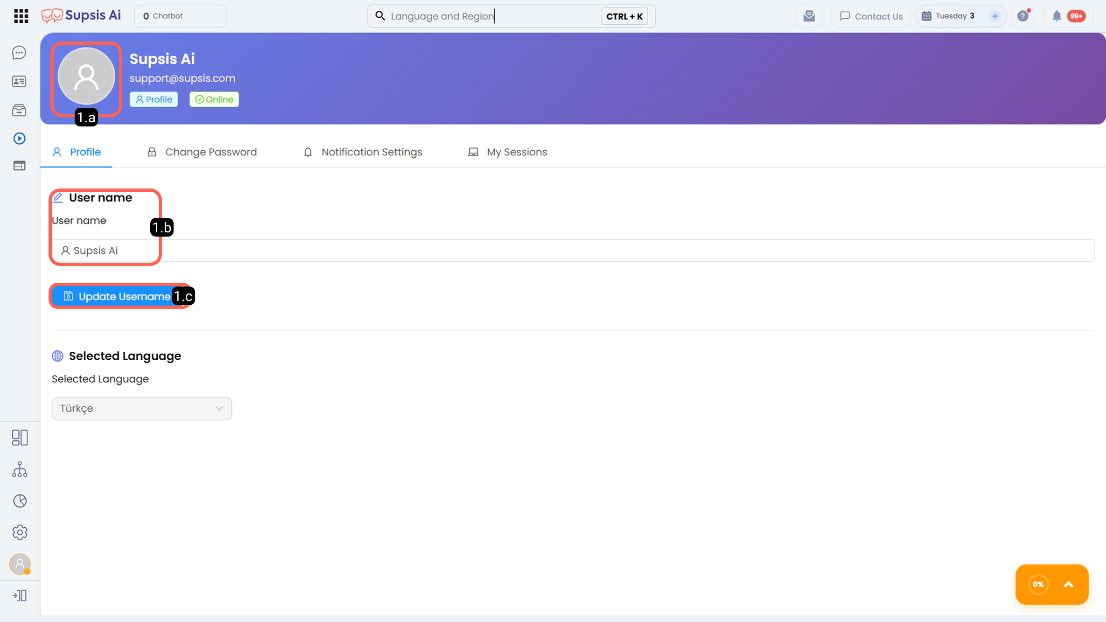Open the conversations chat bubble sidebar icon
Image resolution: width=1106 pixels, height=622 pixels.
(x=19, y=53)
